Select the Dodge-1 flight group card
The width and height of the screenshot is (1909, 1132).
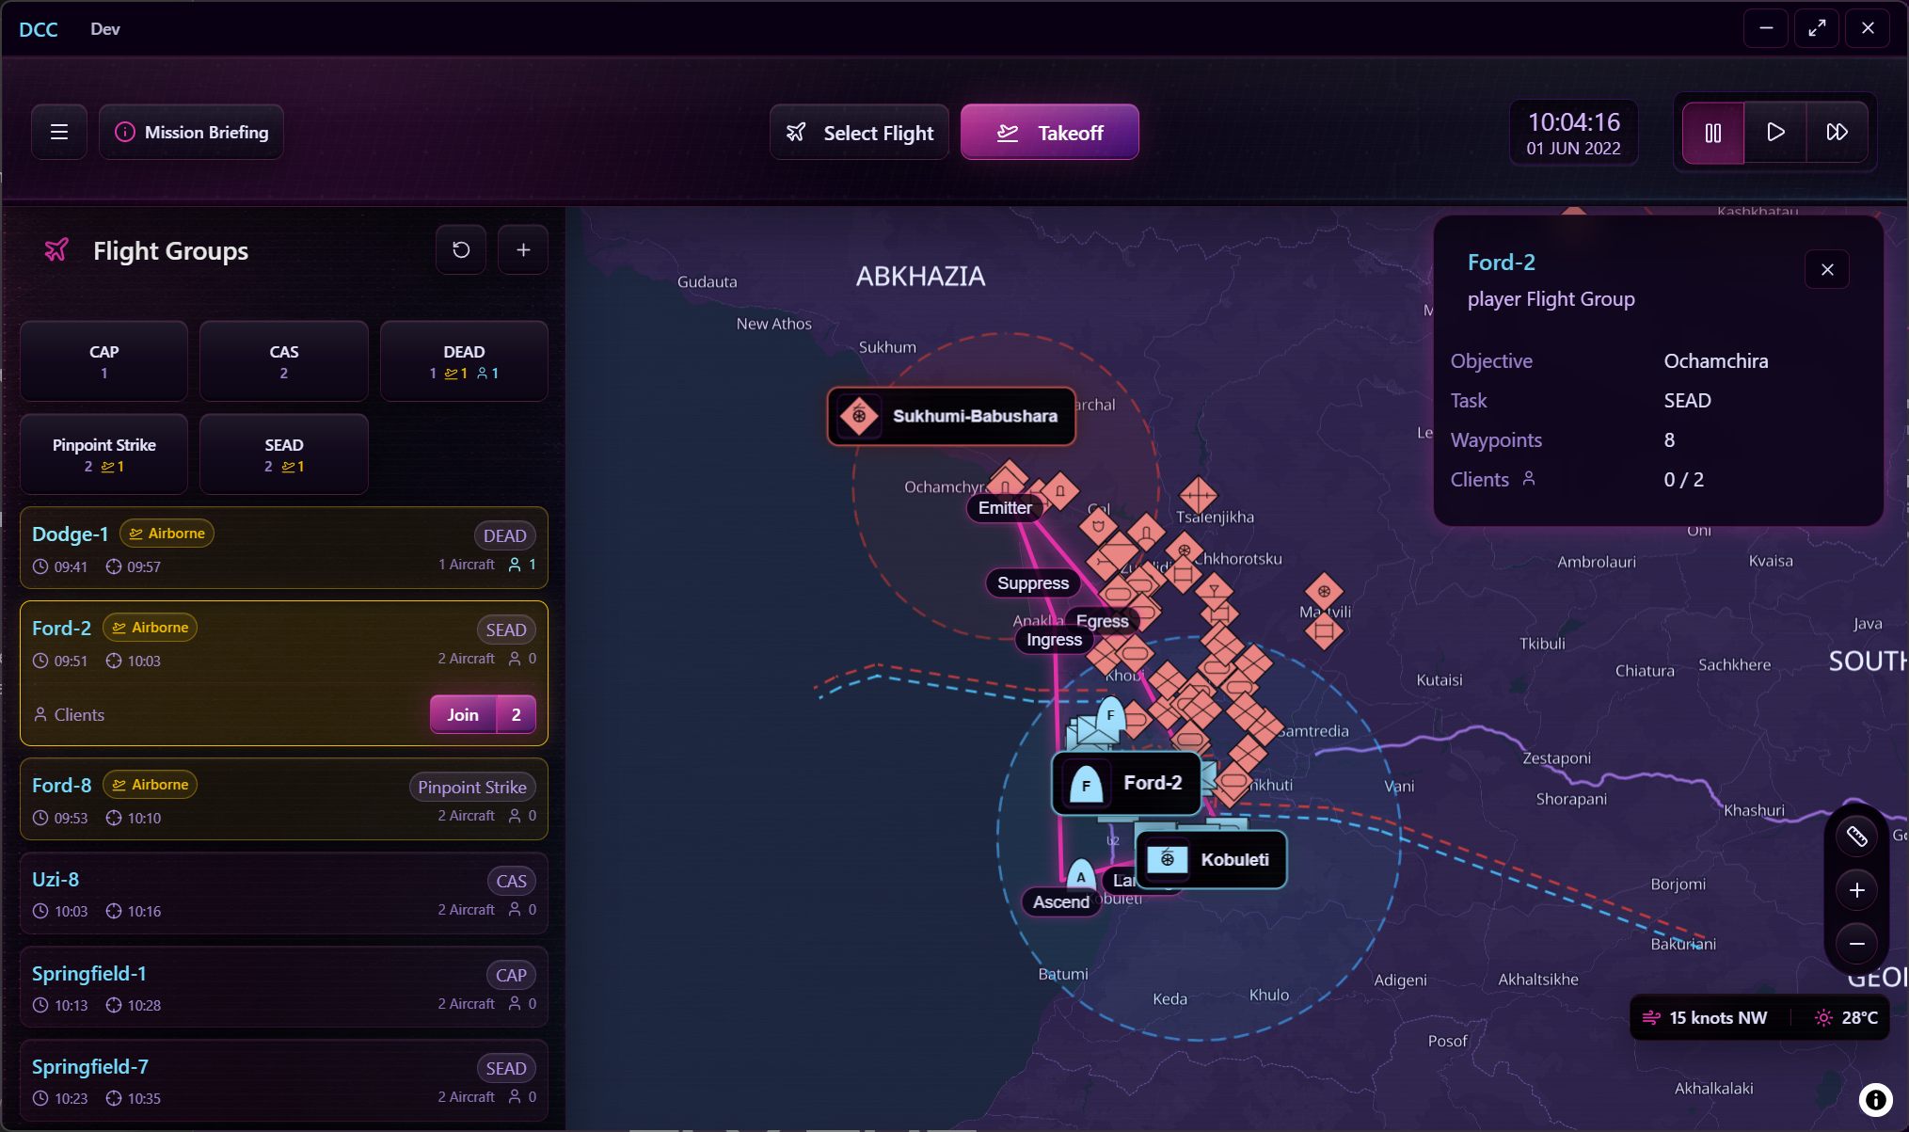tap(284, 549)
